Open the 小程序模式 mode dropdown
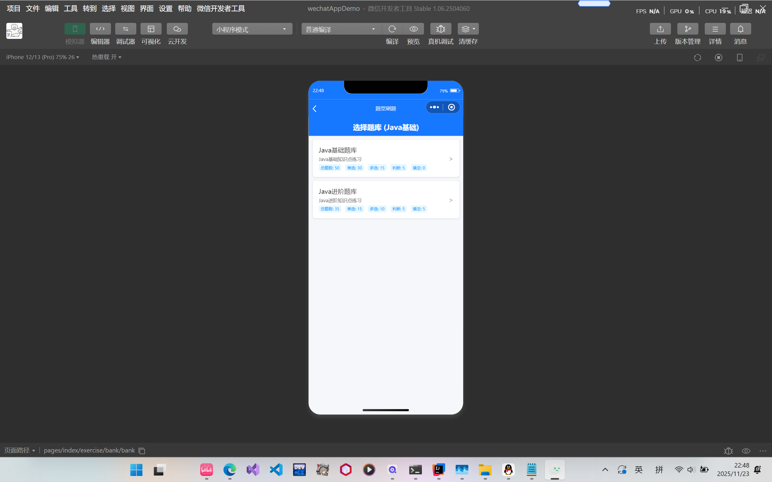772x482 pixels. (x=252, y=29)
